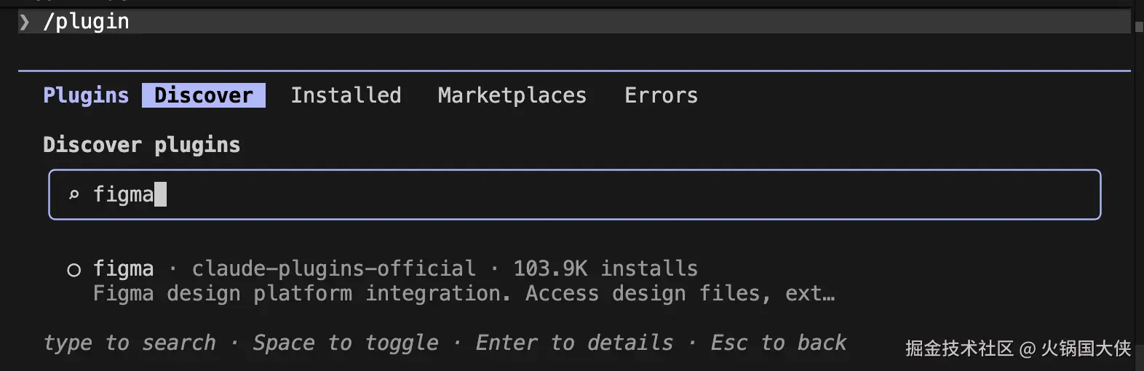This screenshot has height=371, width=1144.
Task: Show the Errors tab
Action: point(661,95)
